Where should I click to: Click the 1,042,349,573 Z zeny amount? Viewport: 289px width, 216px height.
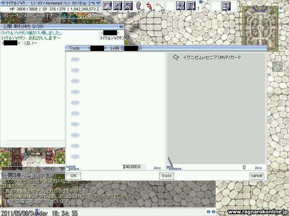[85, 9]
